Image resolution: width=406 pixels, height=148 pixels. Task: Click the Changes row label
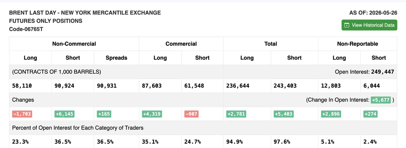click(23, 100)
